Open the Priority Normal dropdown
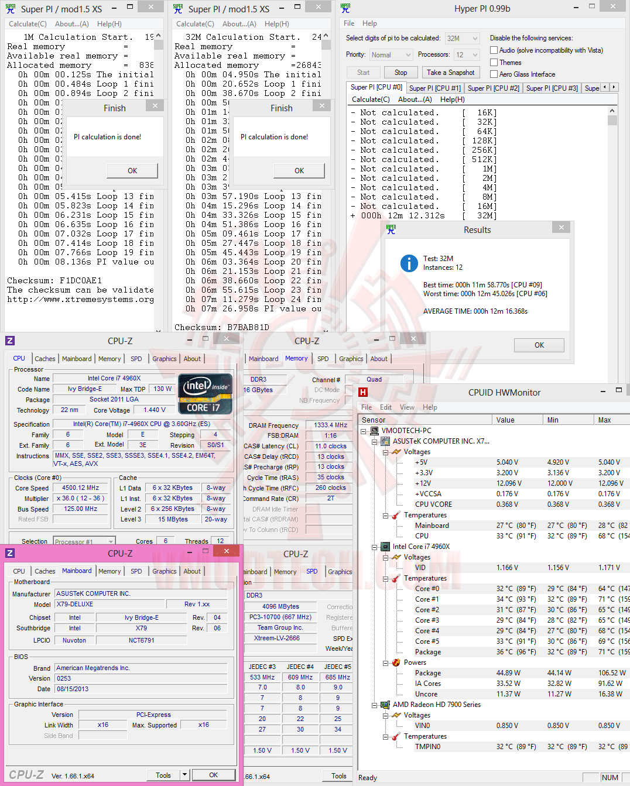630x786 pixels. (391, 55)
